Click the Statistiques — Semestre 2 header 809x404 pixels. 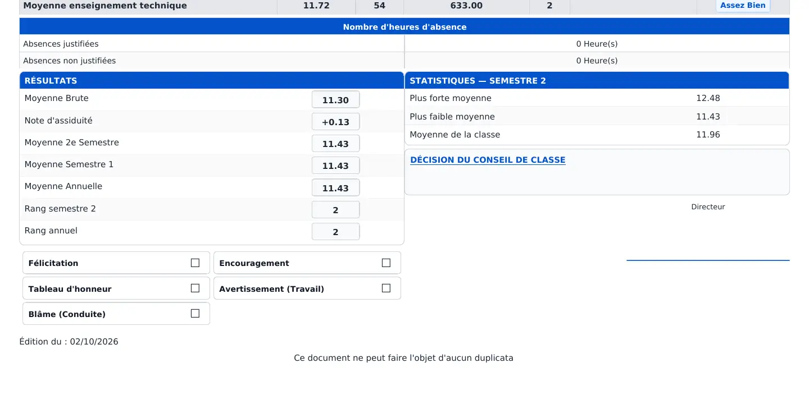pyautogui.click(x=597, y=80)
